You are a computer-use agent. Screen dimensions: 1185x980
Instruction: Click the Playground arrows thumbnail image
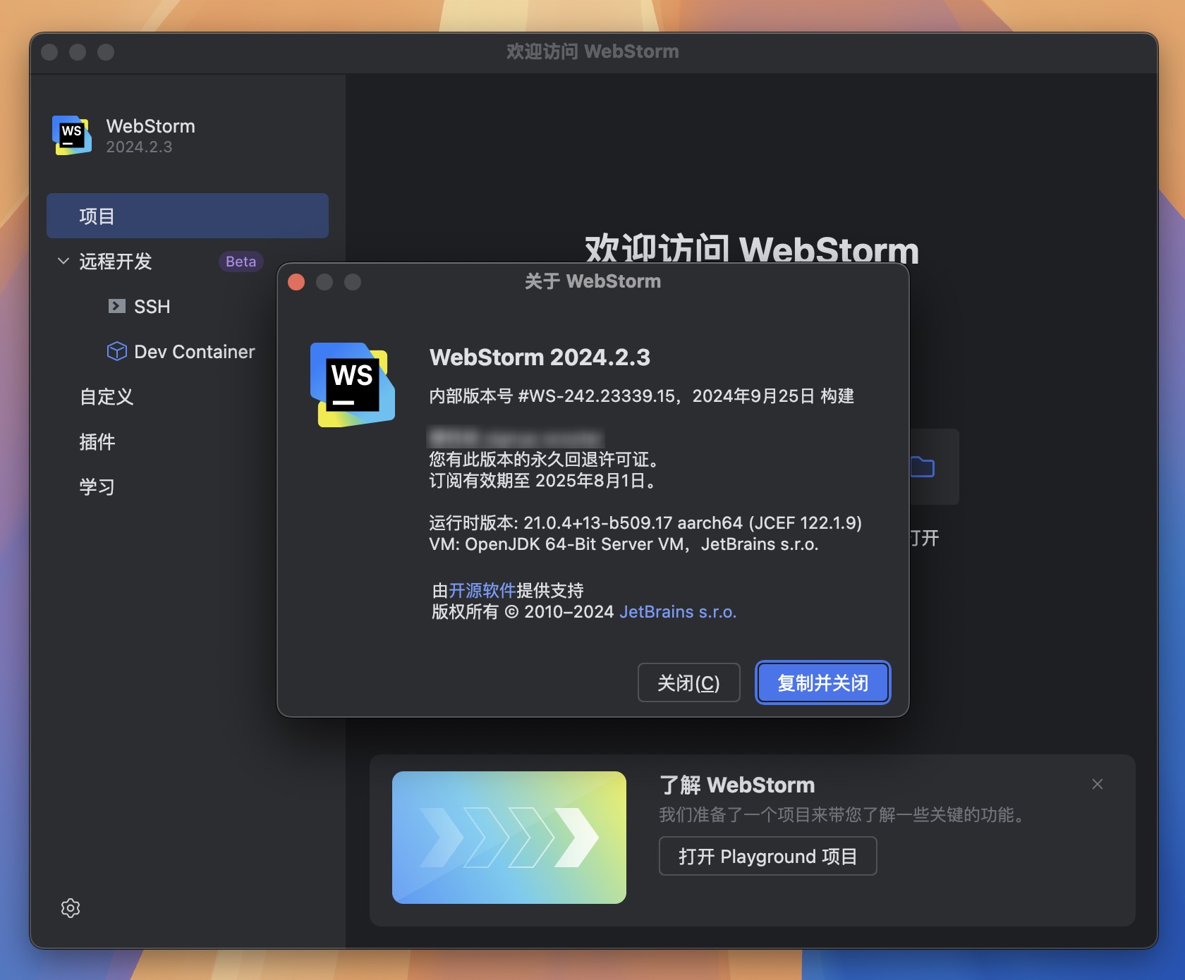click(x=509, y=837)
